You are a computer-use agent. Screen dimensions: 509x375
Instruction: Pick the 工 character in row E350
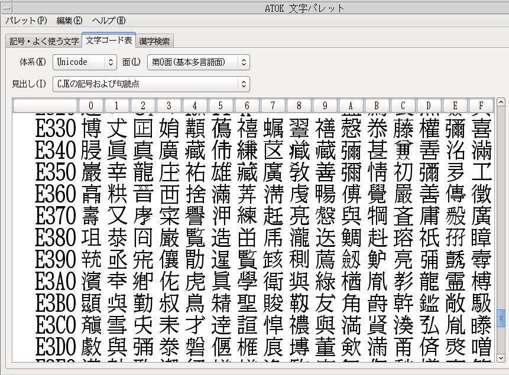(481, 172)
